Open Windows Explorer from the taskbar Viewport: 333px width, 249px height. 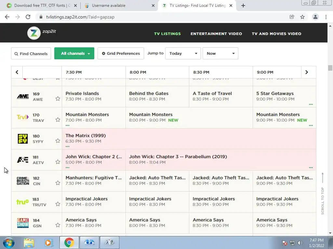[x=29, y=243]
